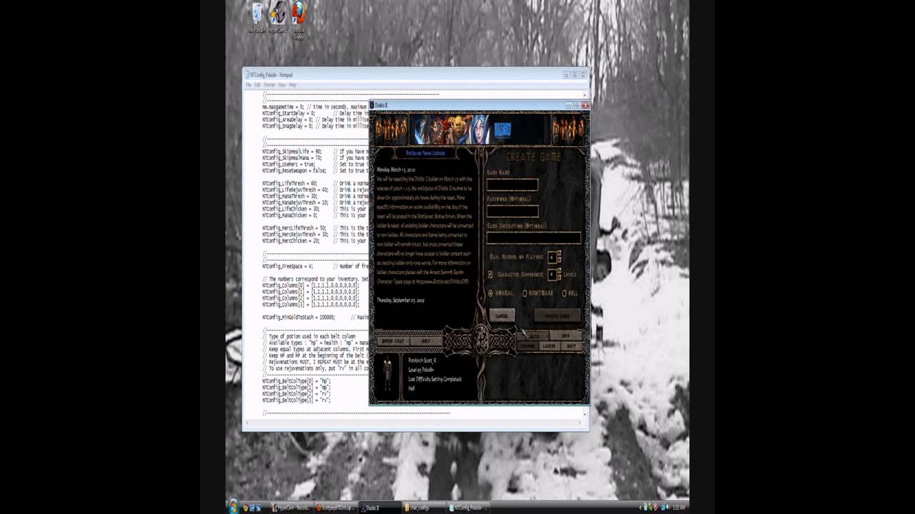The image size is (915, 514).
Task: Click the character banner at top of Diablo II
Action: [479, 129]
